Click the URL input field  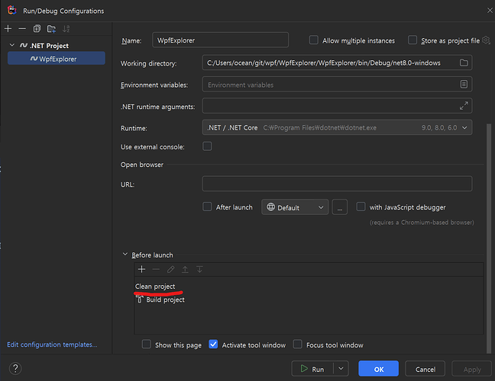coord(337,184)
